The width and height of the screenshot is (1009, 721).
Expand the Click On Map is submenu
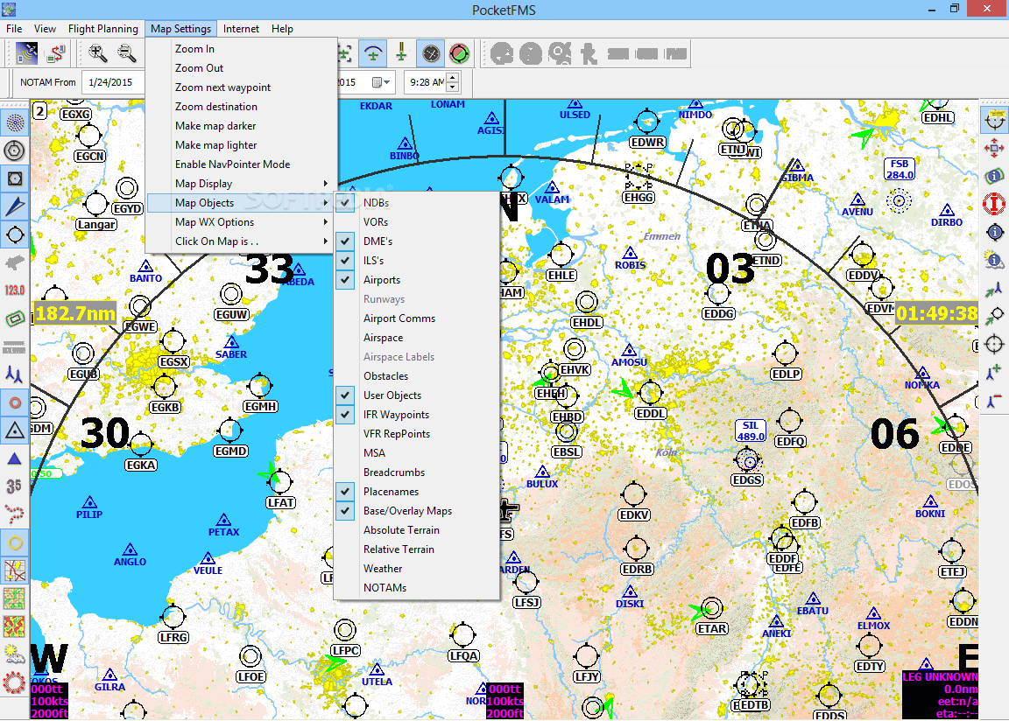(x=242, y=241)
